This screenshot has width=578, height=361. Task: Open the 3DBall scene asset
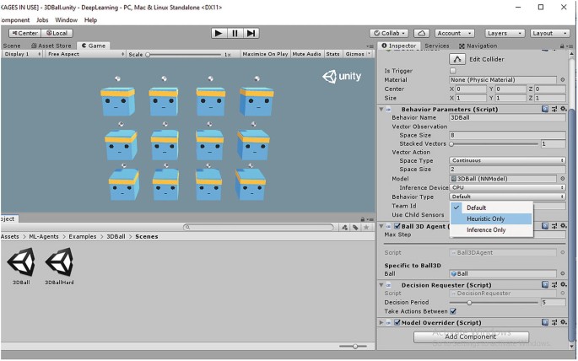tap(21, 266)
